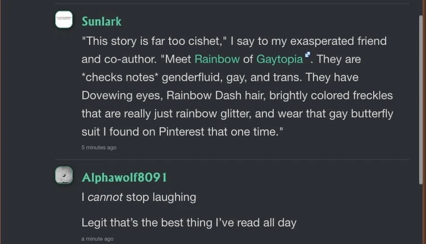Click the scrollbar track below the thumb

(x=421, y=216)
